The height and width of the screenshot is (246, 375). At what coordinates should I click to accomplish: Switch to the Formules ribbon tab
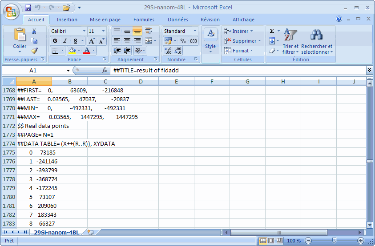(144, 20)
